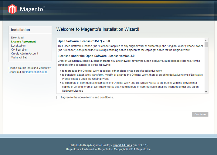Viewport: 217px width, 155px height.
Task: Click the license scrollbar thumb
Action: [206, 44]
